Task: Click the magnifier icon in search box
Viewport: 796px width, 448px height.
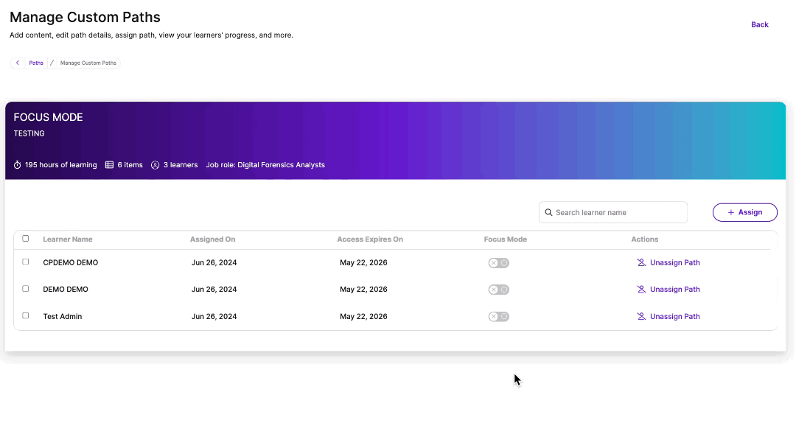Action: 548,212
